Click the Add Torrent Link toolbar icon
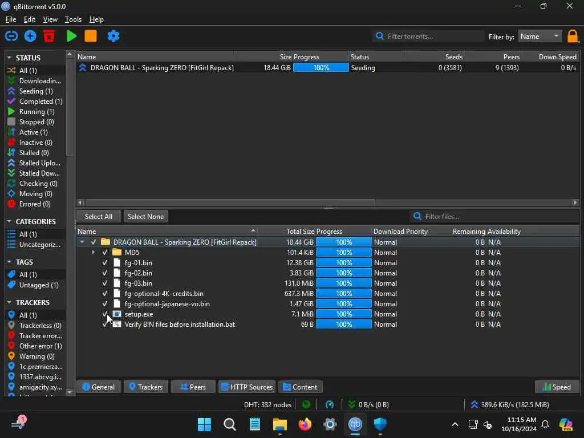 (11, 36)
